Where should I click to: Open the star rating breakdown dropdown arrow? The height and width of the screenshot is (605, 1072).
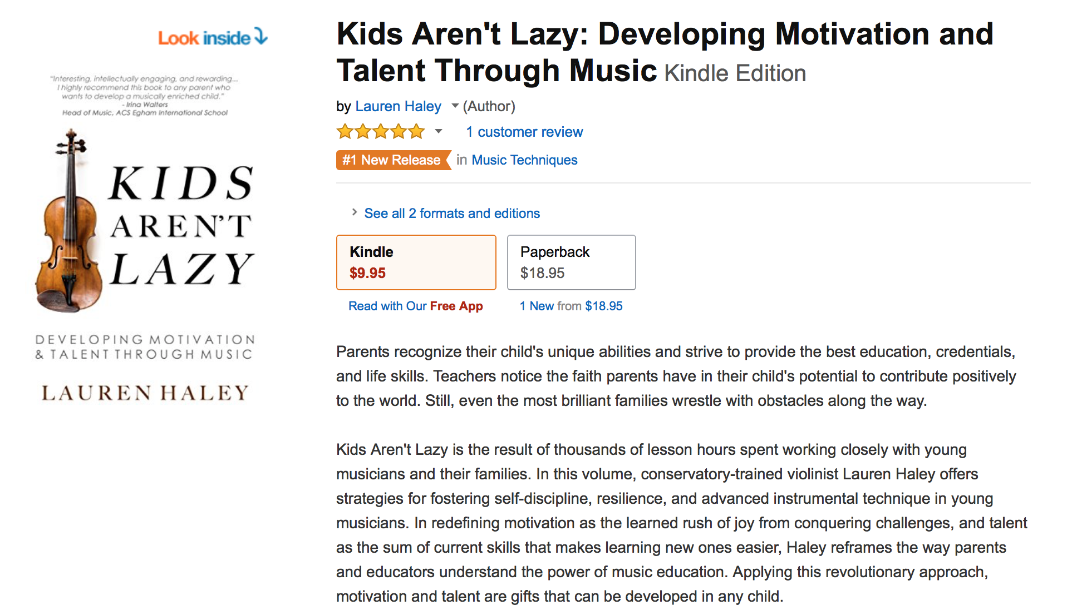click(x=439, y=132)
